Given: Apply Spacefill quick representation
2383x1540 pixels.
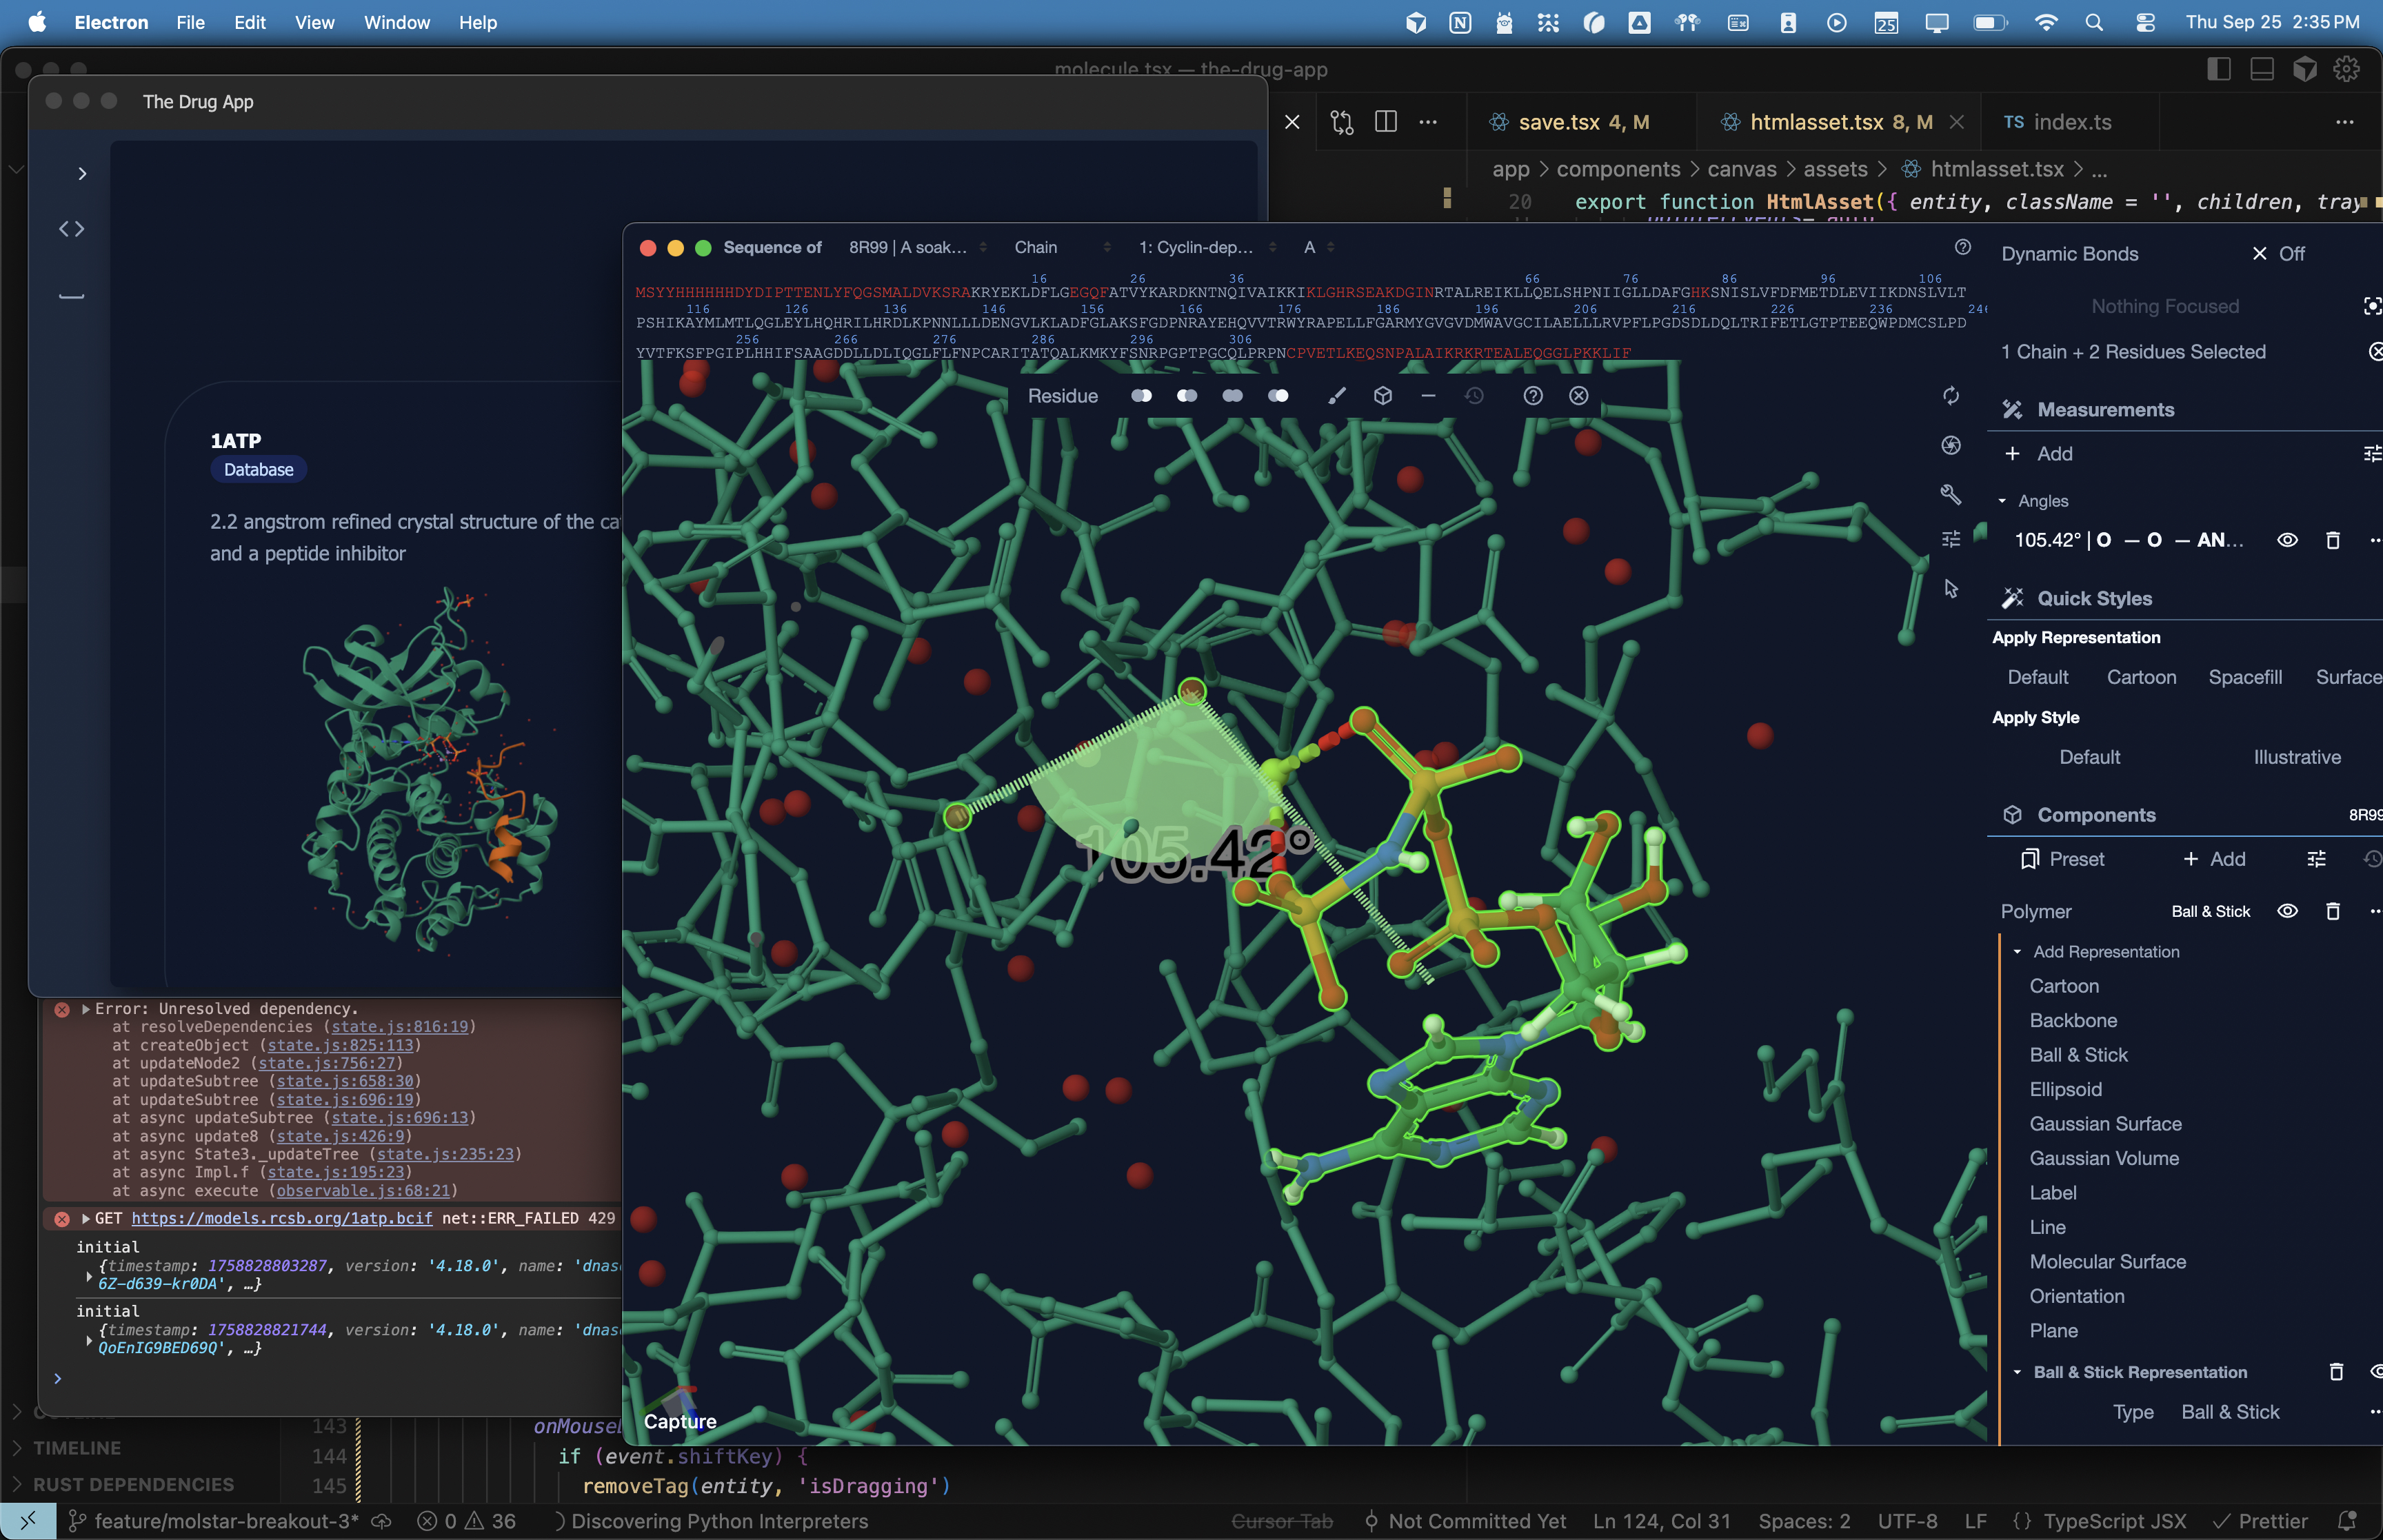Looking at the screenshot, I should pos(2245,677).
